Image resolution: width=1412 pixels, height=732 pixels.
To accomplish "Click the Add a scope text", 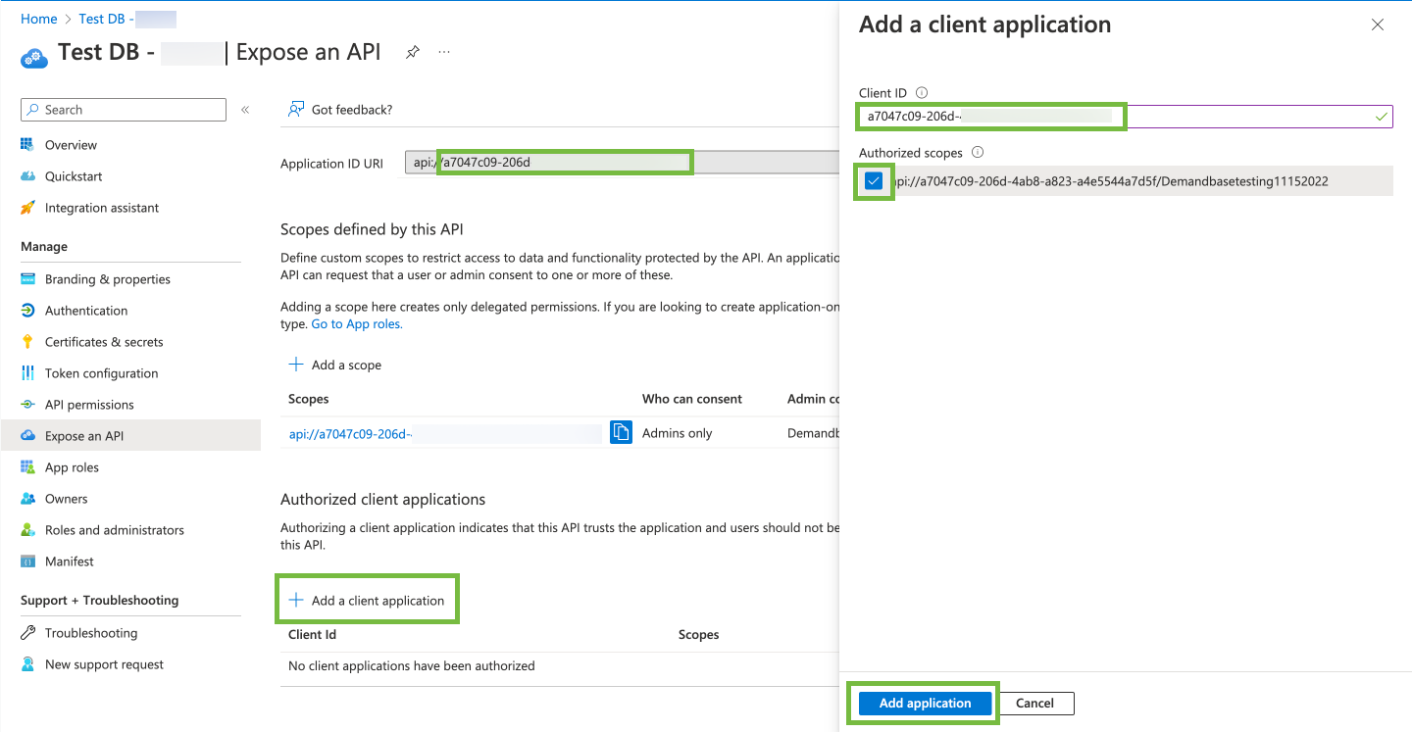I will (346, 365).
